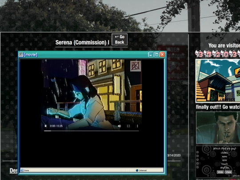Viewport: 240px width, 180px height.
Task: Close the [movie] window
Action: 162,55
